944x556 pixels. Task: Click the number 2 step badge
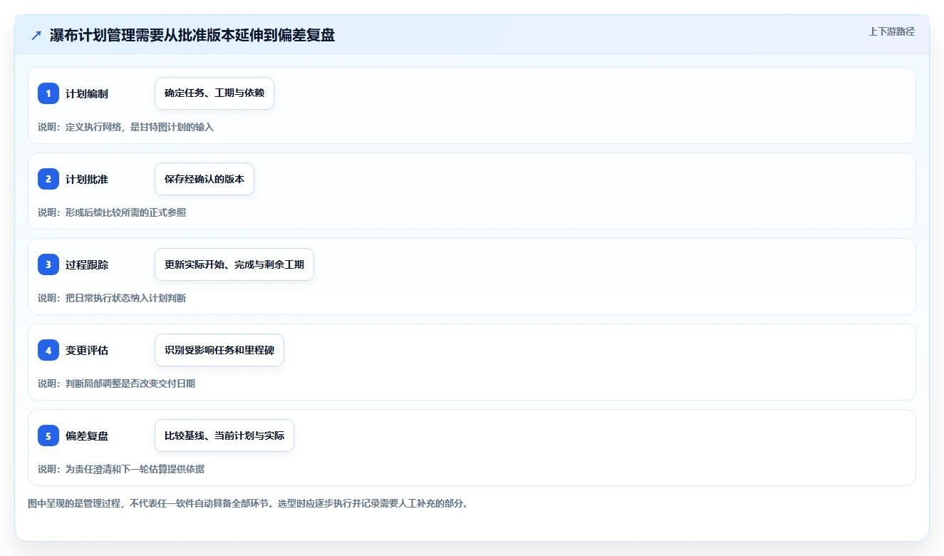48,179
